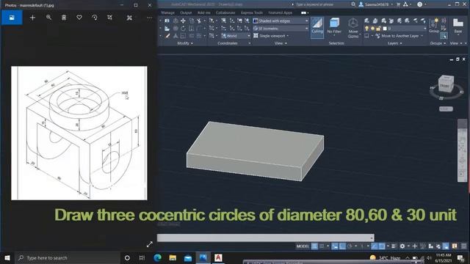Click the Zoom magnifier icon in Photos
The width and height of the screenshot is (470, 264).
(48, 18)
